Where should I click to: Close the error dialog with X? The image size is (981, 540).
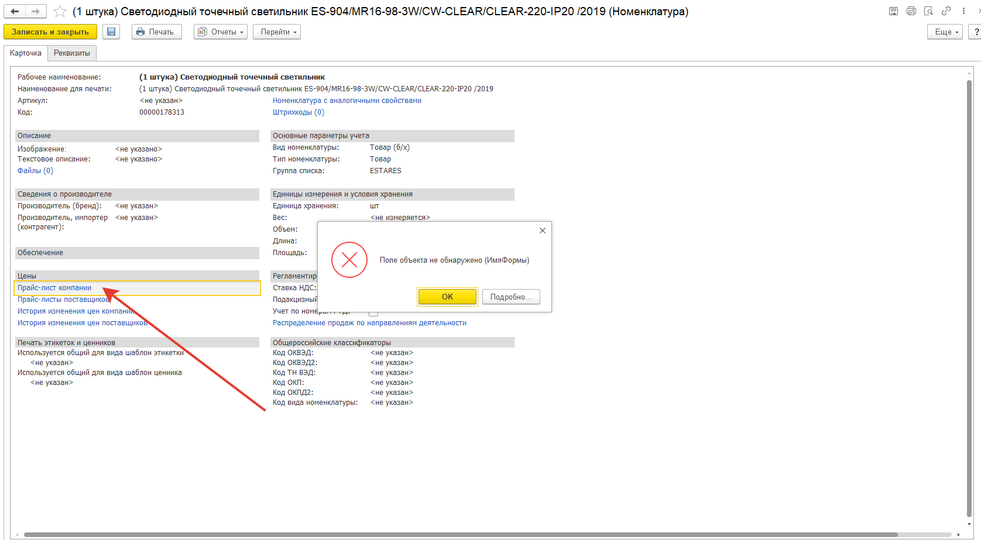[x=543, y=231]
